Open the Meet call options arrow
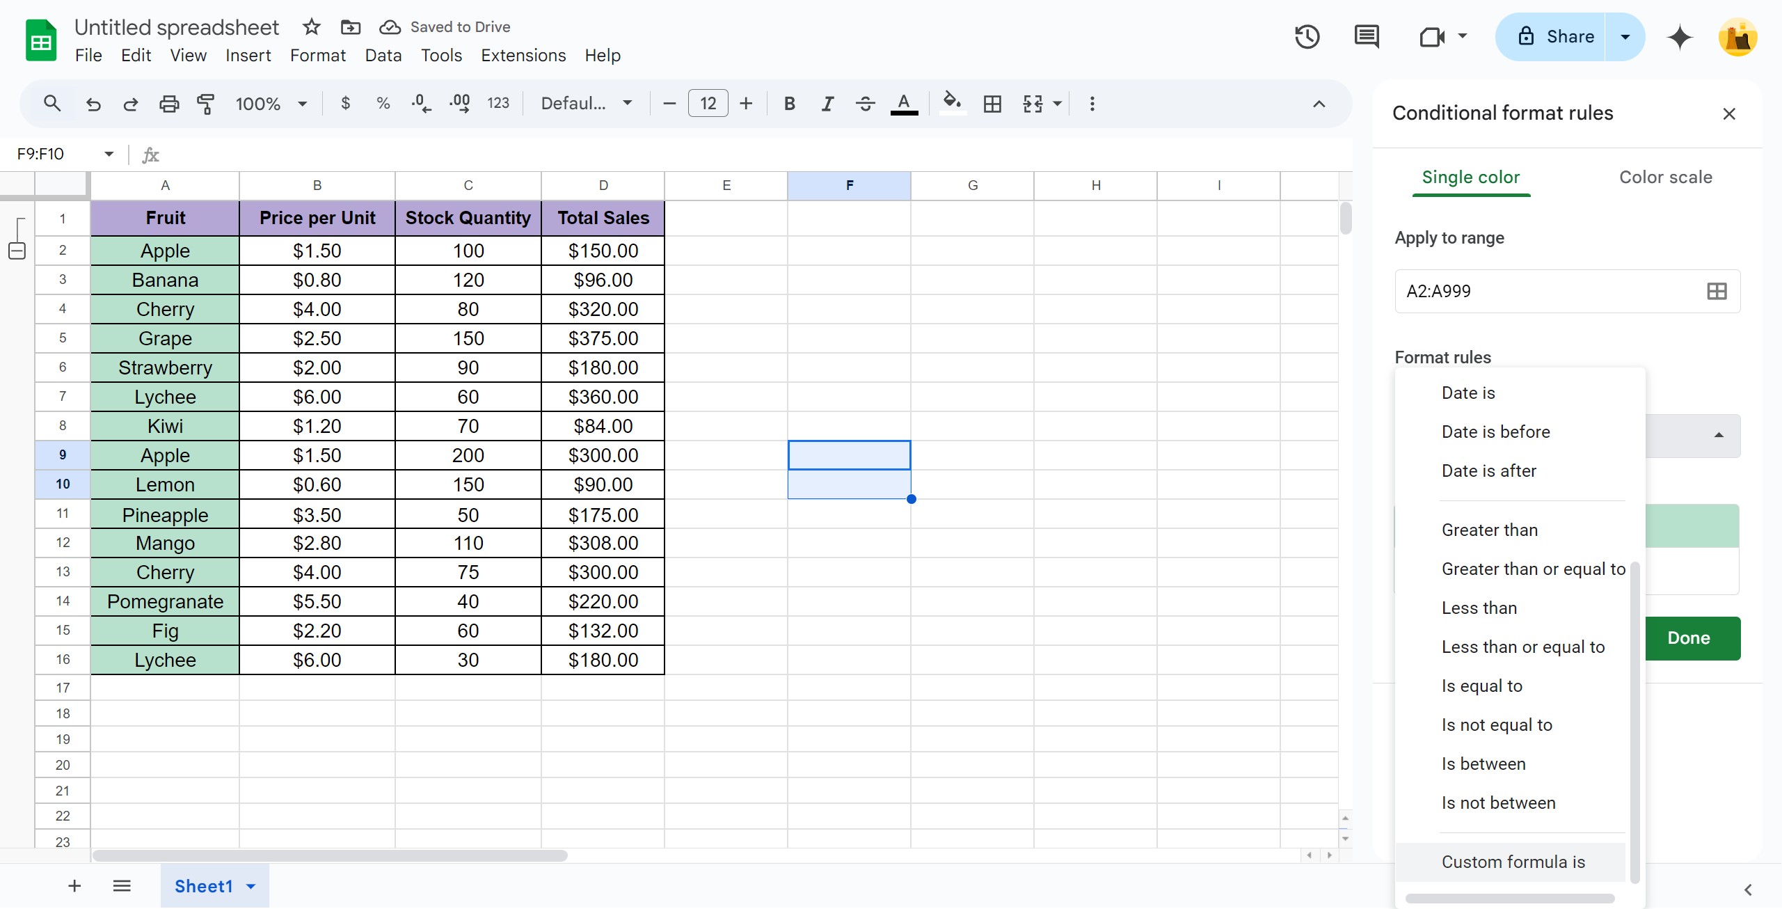1782x909 pixels. tap(1463, 35)
